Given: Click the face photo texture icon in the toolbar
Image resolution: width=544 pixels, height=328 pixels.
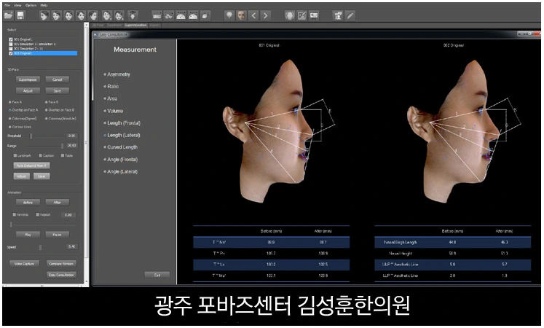Looking at the screenshot, I should pos(241,15).
